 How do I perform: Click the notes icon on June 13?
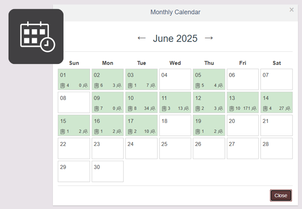pos(232,109)
